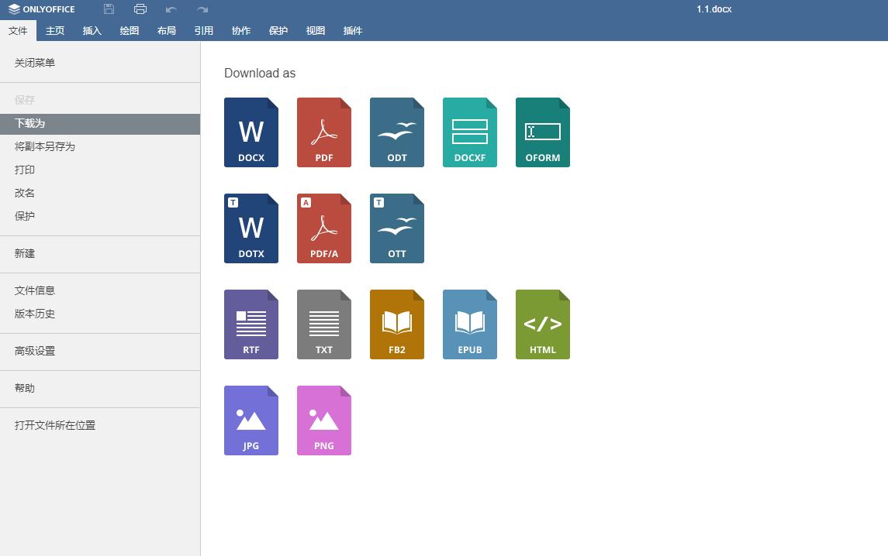Save the file as ODT

click(396, 132)
